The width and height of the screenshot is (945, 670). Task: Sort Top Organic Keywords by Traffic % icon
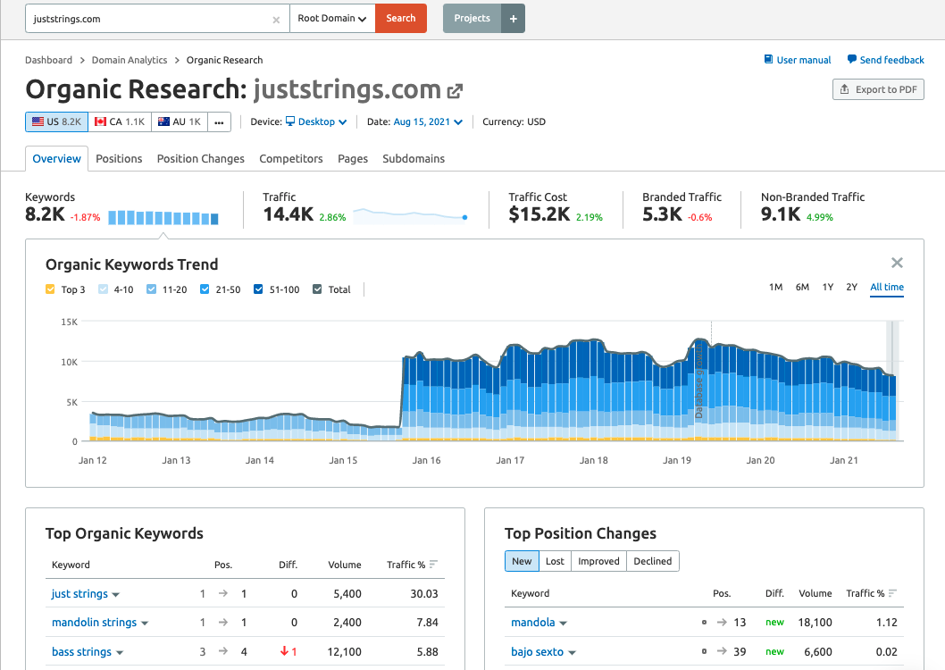433,565
